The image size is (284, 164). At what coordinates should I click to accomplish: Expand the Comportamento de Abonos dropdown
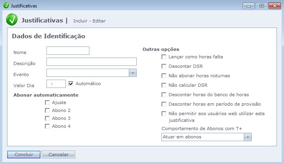point(247,137)
